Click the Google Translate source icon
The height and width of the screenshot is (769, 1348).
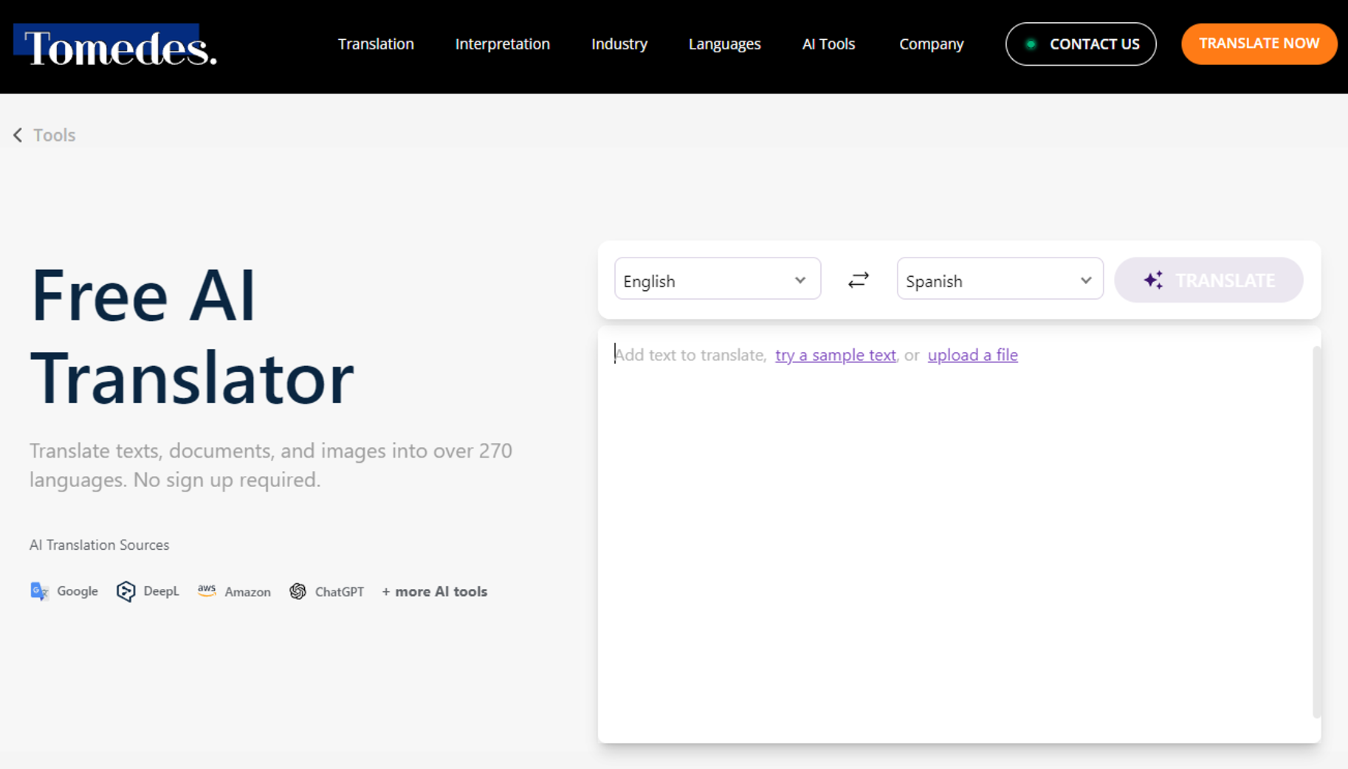click(40, 591)
